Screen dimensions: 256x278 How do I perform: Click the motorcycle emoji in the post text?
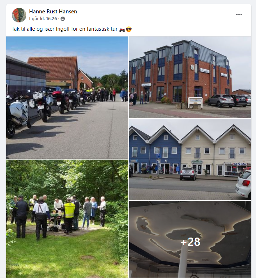tap(122, 30)
